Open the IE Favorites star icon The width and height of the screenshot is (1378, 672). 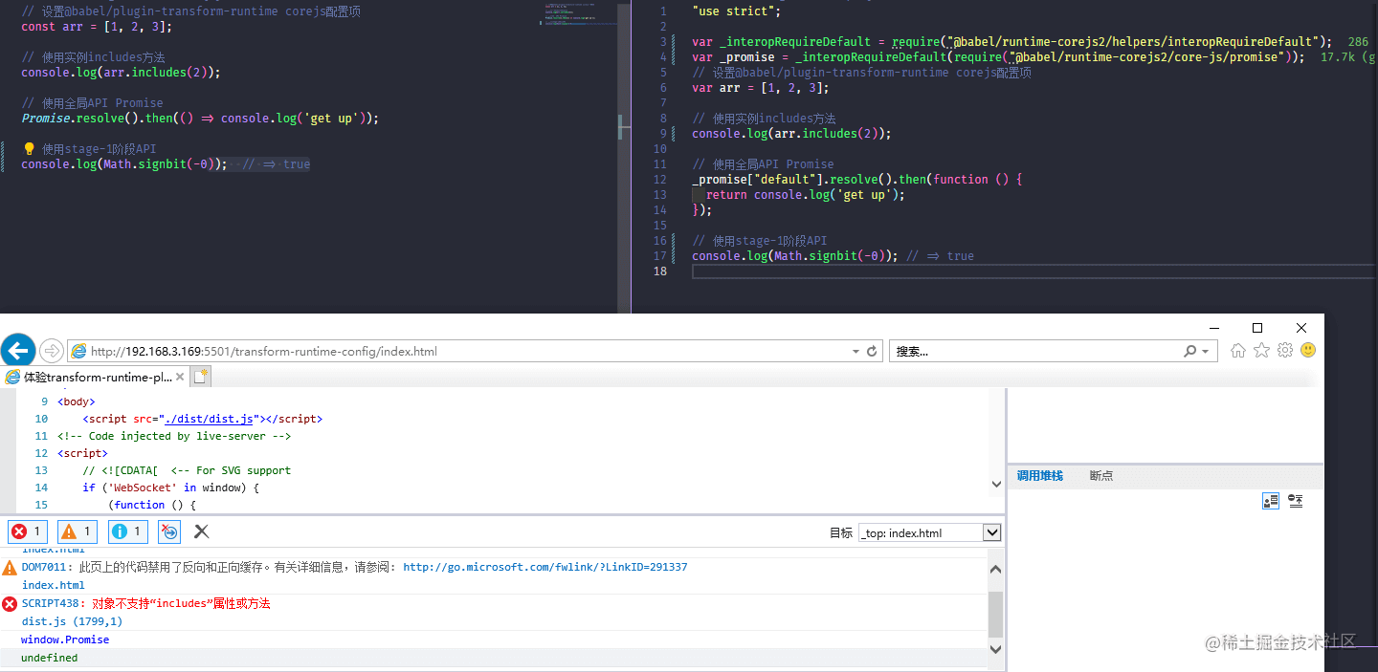pyautogui.click(x=1261, y=350)
